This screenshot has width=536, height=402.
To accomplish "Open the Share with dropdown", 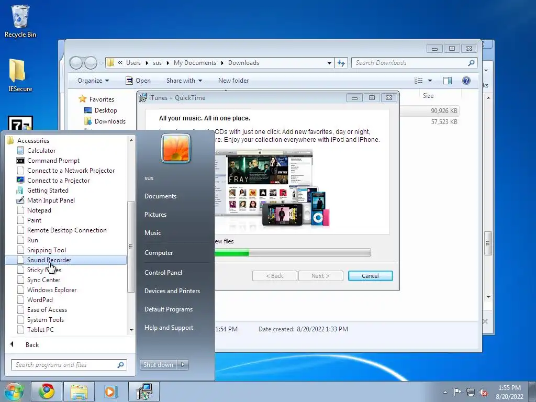I will pos(184,80).
